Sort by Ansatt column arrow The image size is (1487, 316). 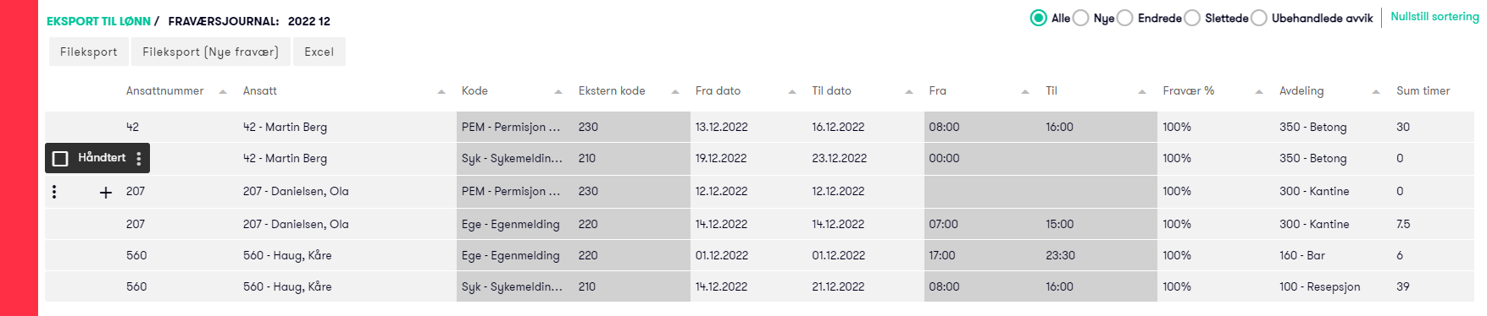tap(441, 91)
